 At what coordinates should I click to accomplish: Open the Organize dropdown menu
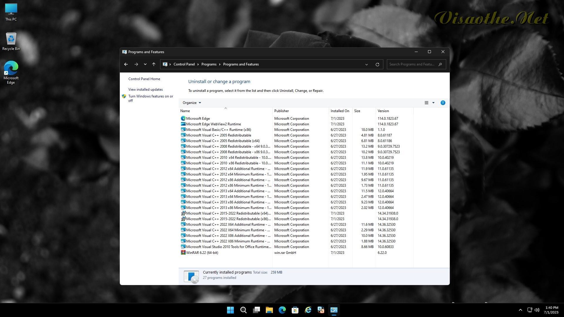(192, 103)
